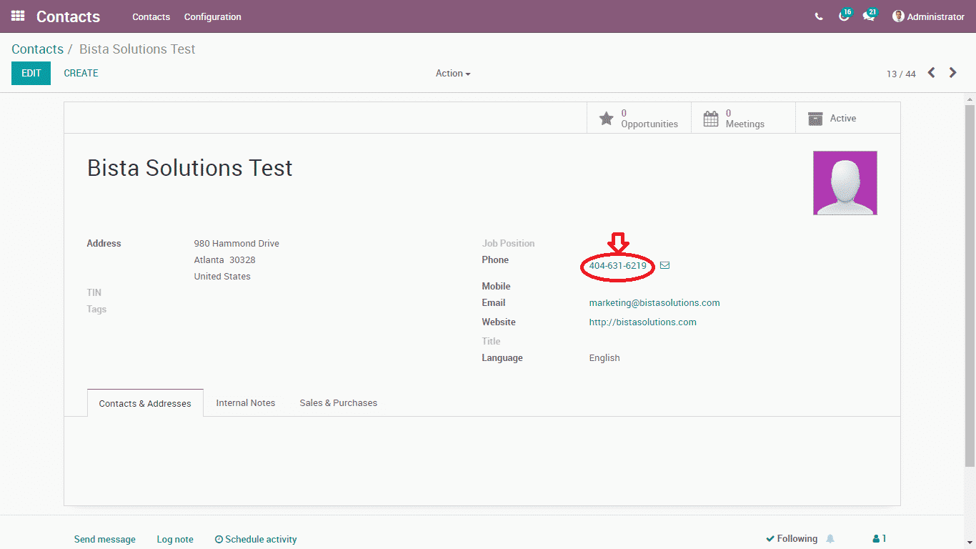Click the Administrator avatar icon
This screenshot has height=549, width=976.
[x=898, y=16]
